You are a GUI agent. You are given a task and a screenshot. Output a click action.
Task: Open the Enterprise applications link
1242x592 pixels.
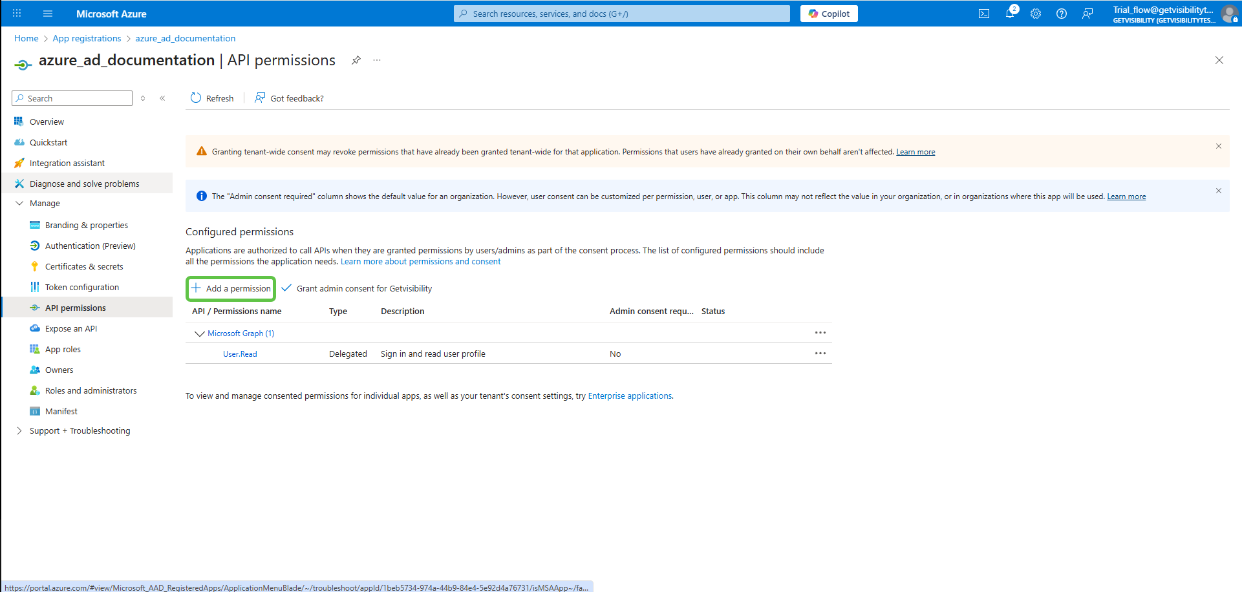[x=629, y=396]
